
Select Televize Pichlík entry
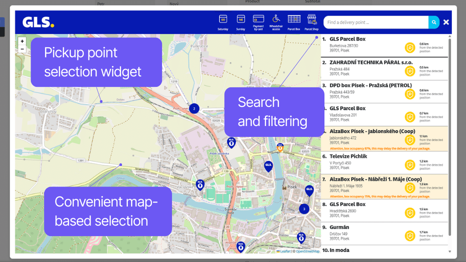[385, 162]
